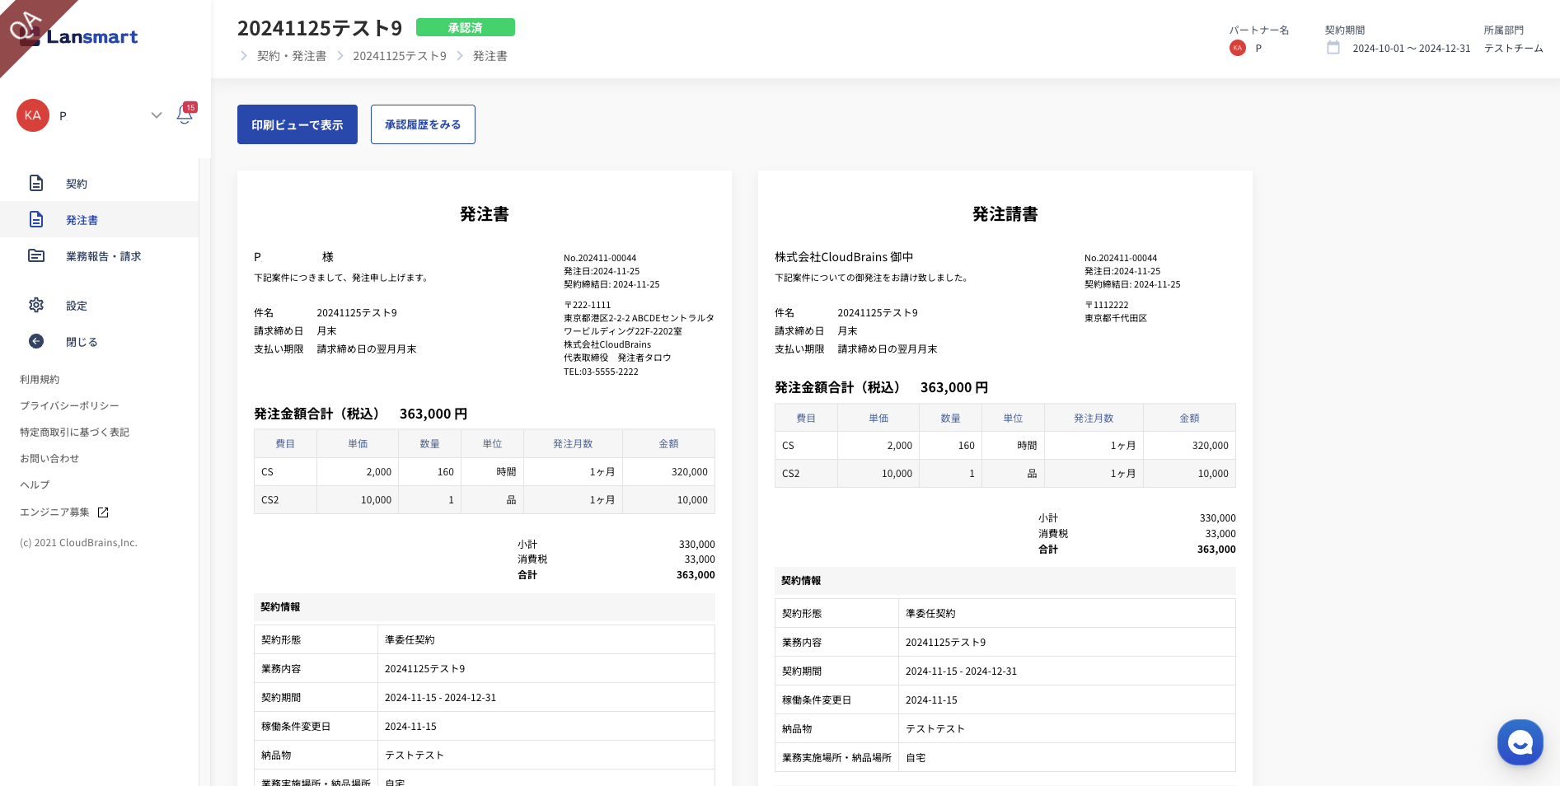Viewport: 1560px width, 786px height.
Task: Open the 利用規約 link
Action: [40, 380]
